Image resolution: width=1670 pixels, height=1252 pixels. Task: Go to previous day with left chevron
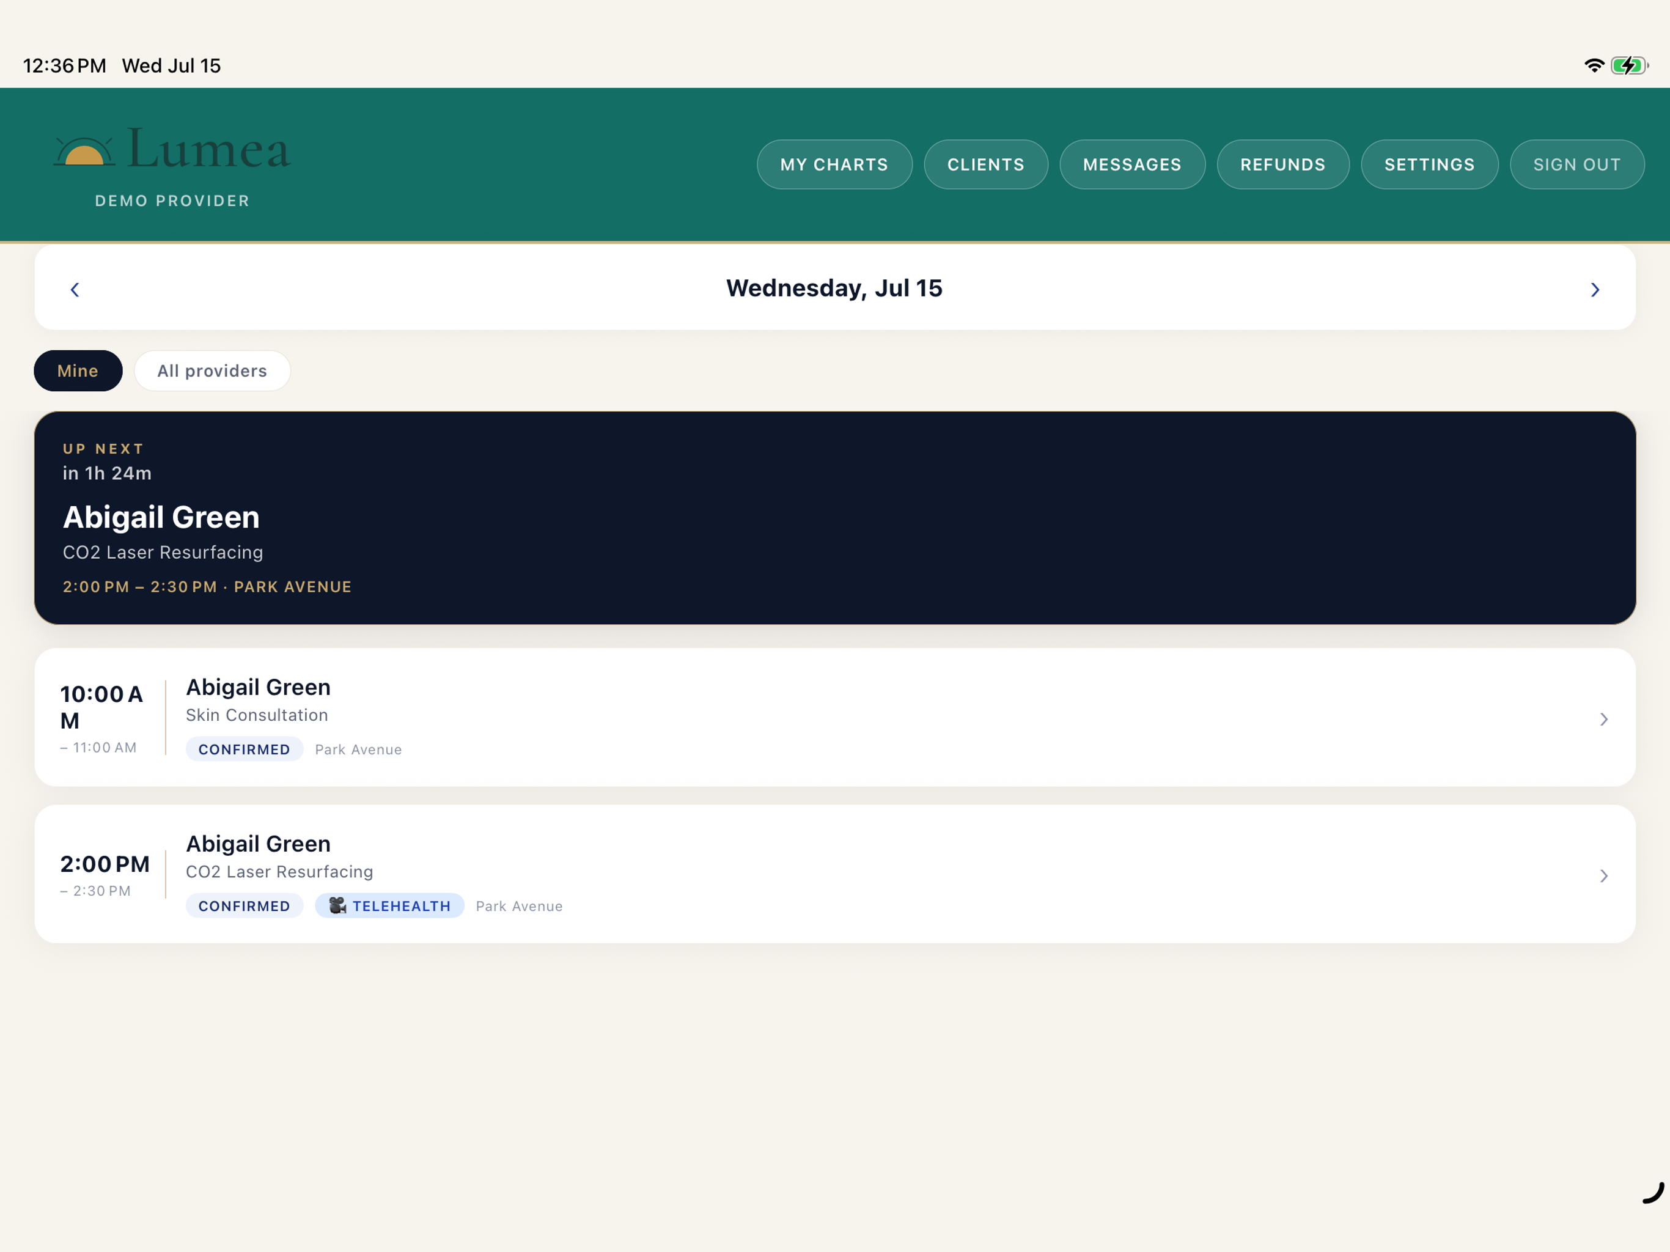pos(75,289)
